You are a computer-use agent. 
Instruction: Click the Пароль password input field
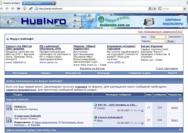pyautogui.click(x=158, y=41)
